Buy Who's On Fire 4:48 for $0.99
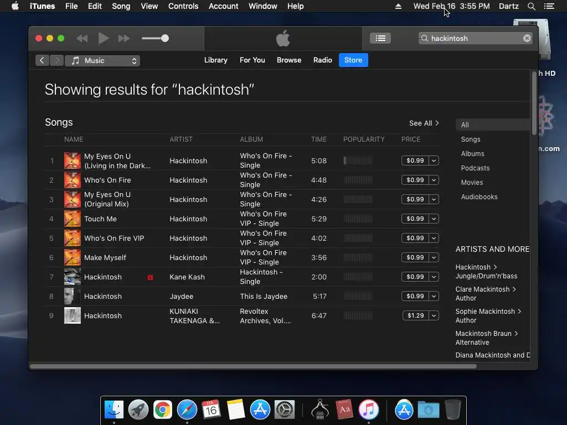The width and height of the screenshot is (567, 425). pos(415,180)
